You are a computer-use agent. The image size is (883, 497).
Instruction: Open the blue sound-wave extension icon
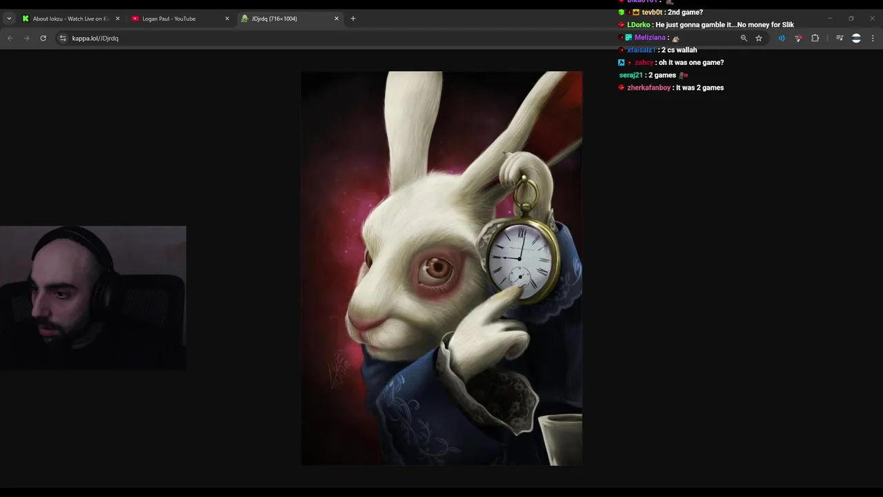tap(782, 38)
